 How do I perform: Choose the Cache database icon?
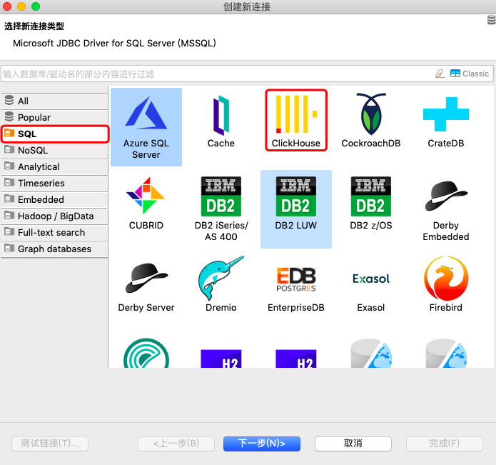point(221,121)
